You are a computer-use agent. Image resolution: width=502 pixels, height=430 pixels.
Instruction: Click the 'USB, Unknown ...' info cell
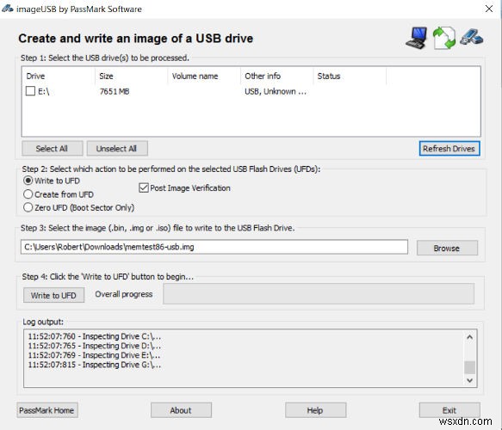(x=276, y=91)
